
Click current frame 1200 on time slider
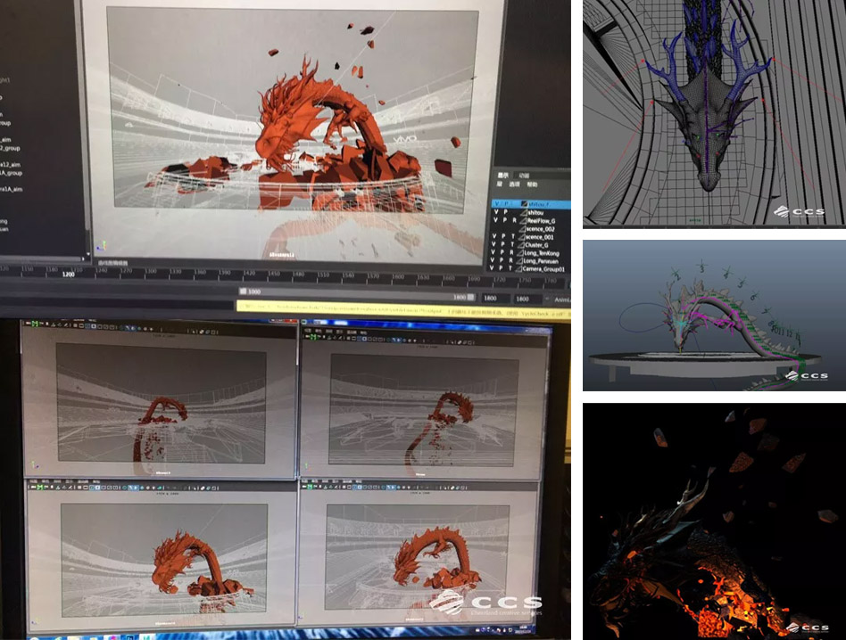pyautogui.click(x=69, y=275)
